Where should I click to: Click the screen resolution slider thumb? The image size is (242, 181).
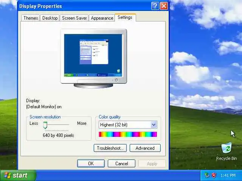[x=45, y=125]
